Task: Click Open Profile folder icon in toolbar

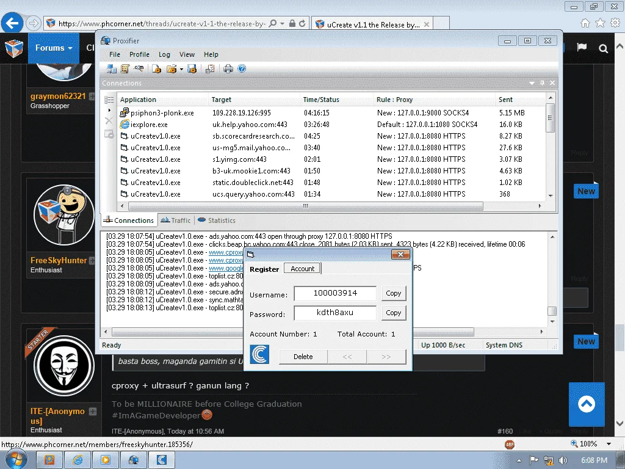Action: pyautogui.click(x=172, y=68)
